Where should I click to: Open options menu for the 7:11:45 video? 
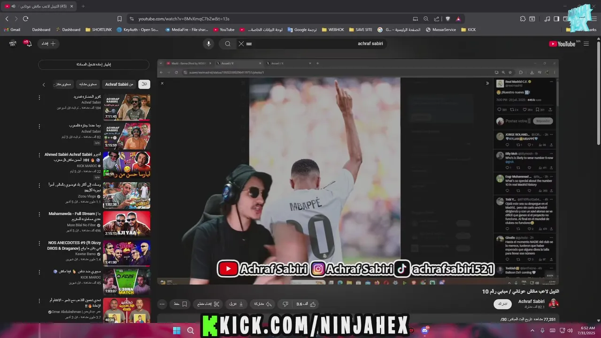tap(39, 98)
